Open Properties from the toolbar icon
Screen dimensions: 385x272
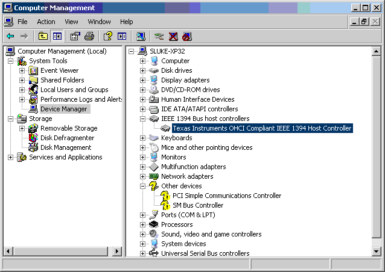[75, 36]
